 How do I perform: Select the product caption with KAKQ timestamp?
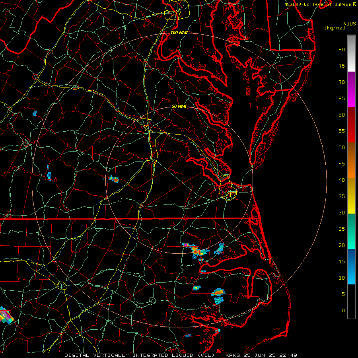(x=181, y=355)
